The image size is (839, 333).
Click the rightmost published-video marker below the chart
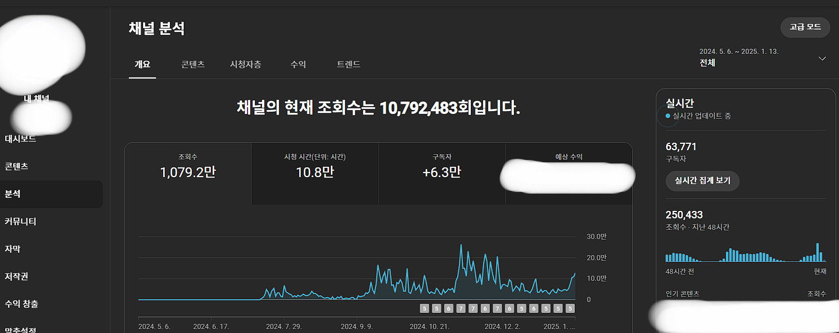[x=570, y=308]
